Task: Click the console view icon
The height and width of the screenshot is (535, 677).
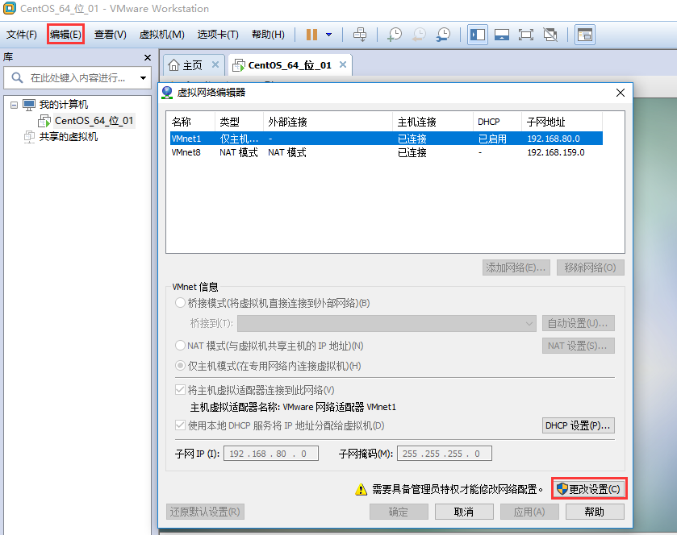Action: tap(585, 35)
